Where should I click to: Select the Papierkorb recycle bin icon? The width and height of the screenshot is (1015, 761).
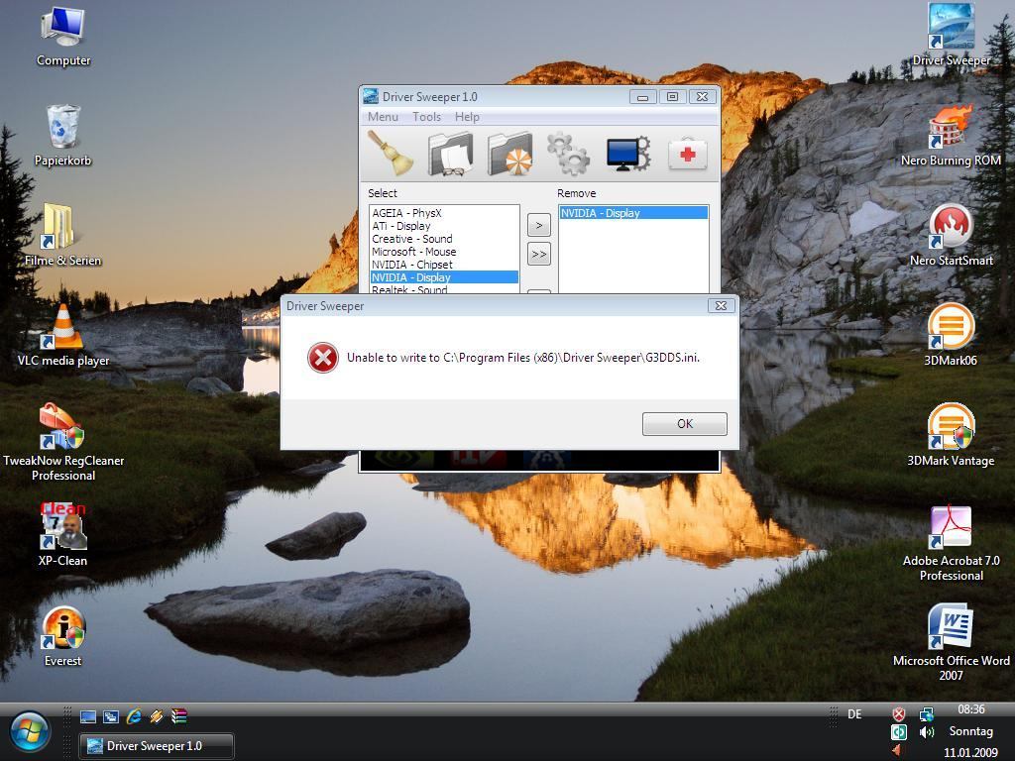point(63,137)
